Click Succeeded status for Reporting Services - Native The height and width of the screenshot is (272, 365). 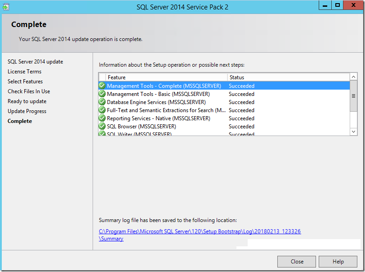(241, 118)
